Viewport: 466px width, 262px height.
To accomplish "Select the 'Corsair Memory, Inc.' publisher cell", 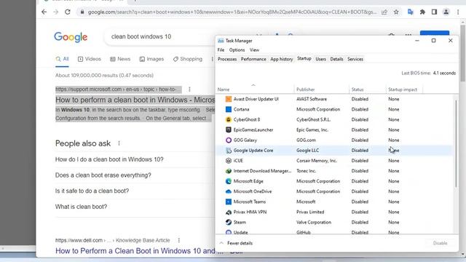I will click(x=317, y=161).
